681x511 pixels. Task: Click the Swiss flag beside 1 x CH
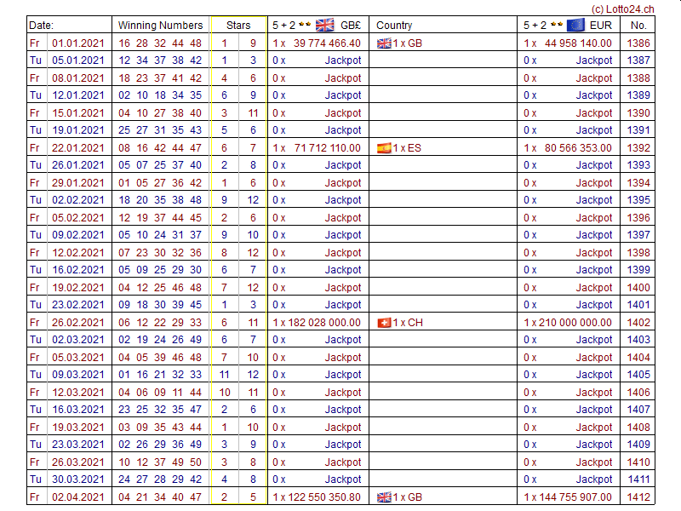point(384,323)
